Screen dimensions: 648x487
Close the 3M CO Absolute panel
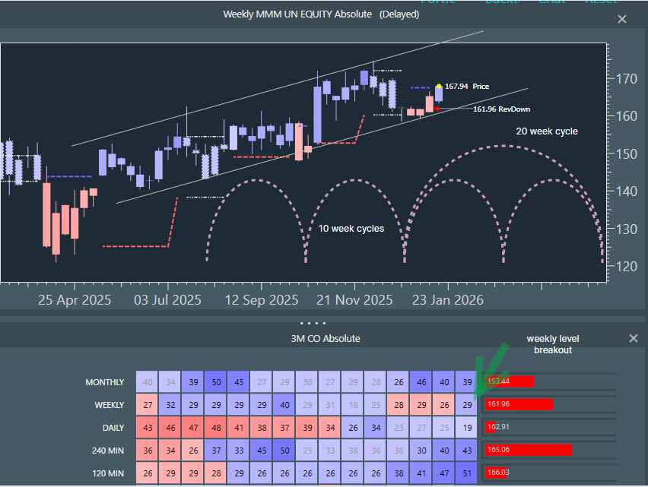pyautogui.click(x=633, y=338)
